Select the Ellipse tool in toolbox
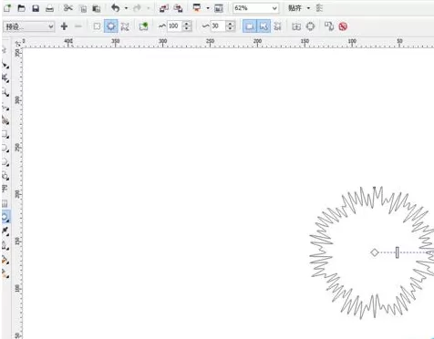Viewport: 434px width, 339px height. click(x=5, y=149)
